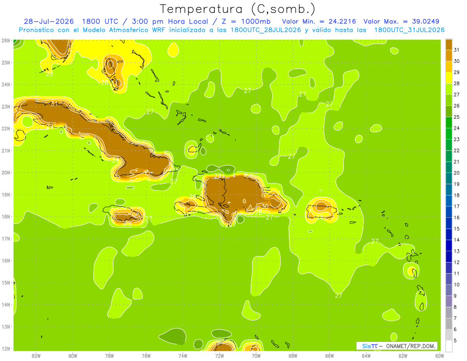Click "Valor Max. = 39.0249" value
This screenshot has width=467, height=361.
coord(401,21)
